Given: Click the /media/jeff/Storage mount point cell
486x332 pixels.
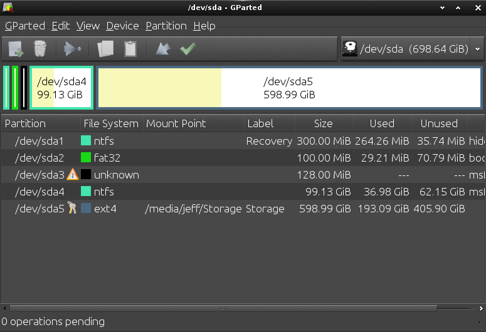Looking at the screenshot, I should click(x=193, y=209).
